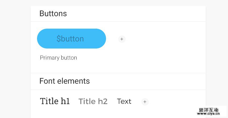Select the Title h2 font element
This screenshot has width=228, height=118.
(93, 102)
